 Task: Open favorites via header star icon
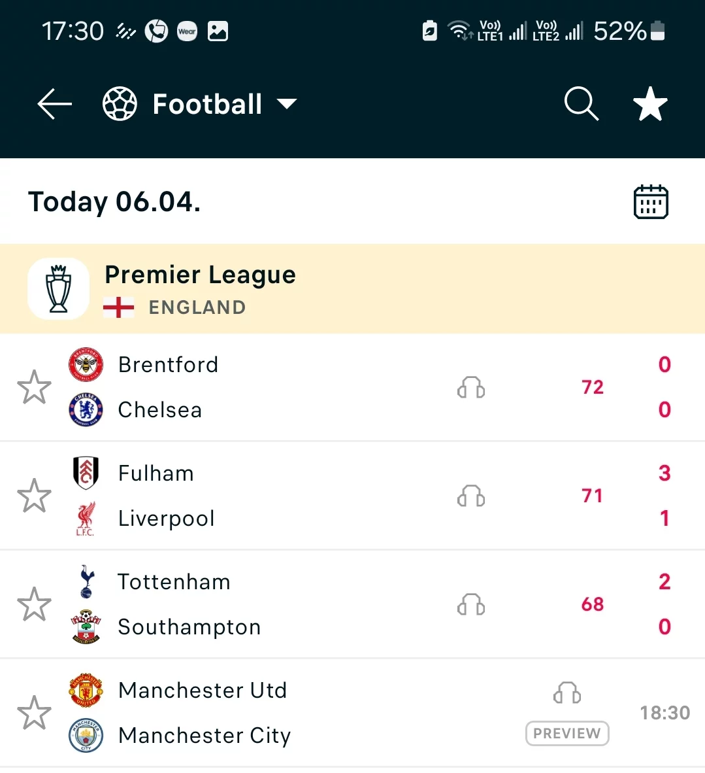tap(650, 105)
